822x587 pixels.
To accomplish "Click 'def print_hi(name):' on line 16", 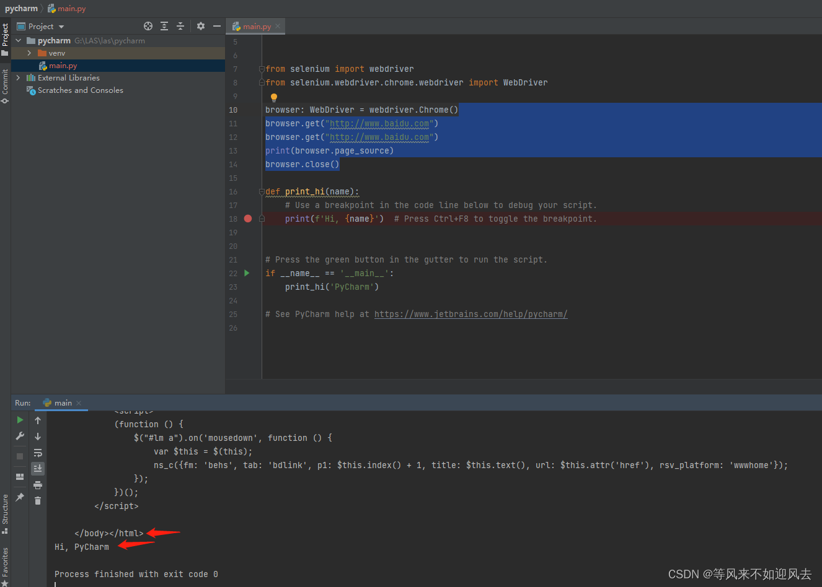I will (312, 191).
